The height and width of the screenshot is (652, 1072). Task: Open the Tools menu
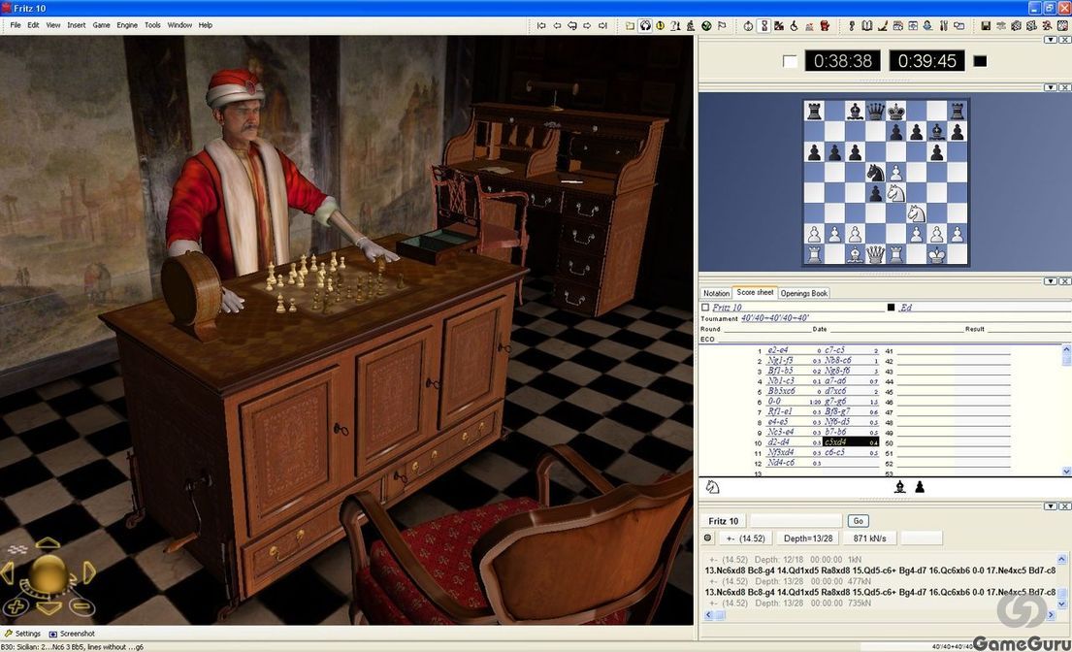tap(152, 25)
